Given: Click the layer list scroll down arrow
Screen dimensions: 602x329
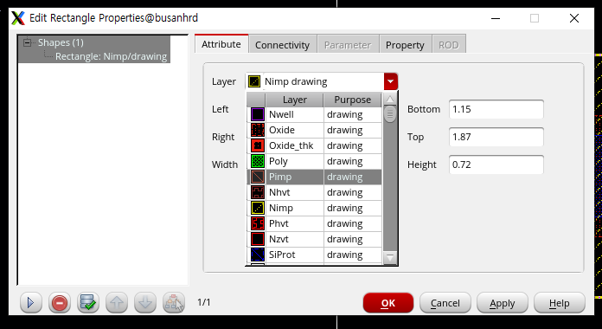Looking at the screenshot, I should pos(390,257).
